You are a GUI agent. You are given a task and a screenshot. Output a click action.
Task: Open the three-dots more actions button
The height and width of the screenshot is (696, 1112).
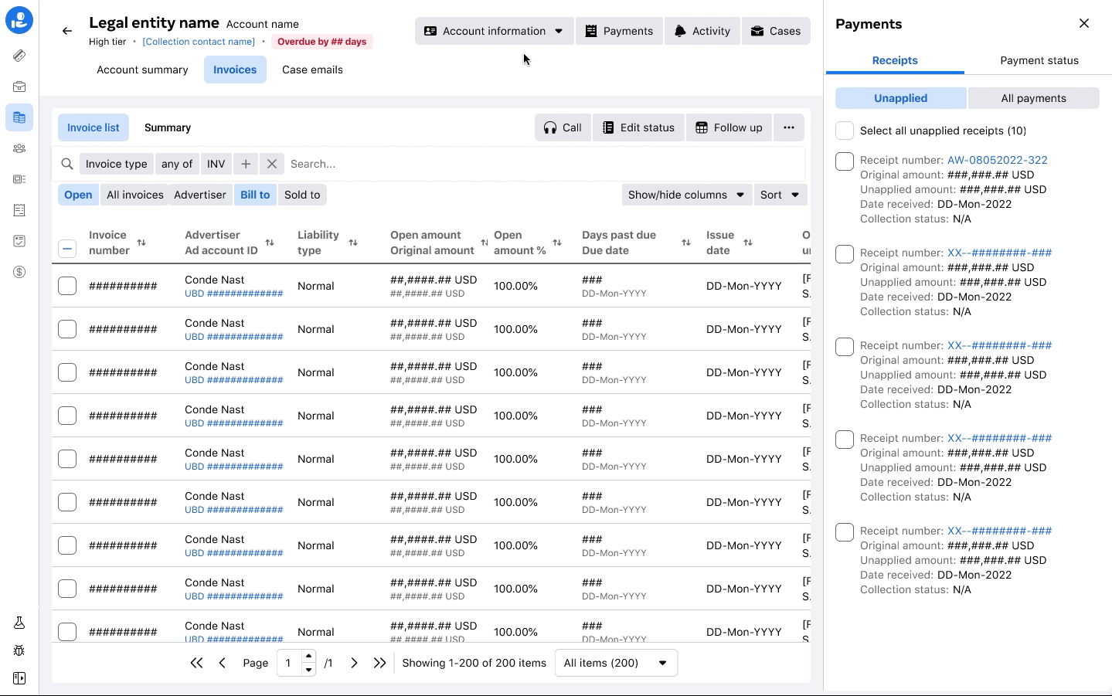pyautogui.click(x=788, y=127)
